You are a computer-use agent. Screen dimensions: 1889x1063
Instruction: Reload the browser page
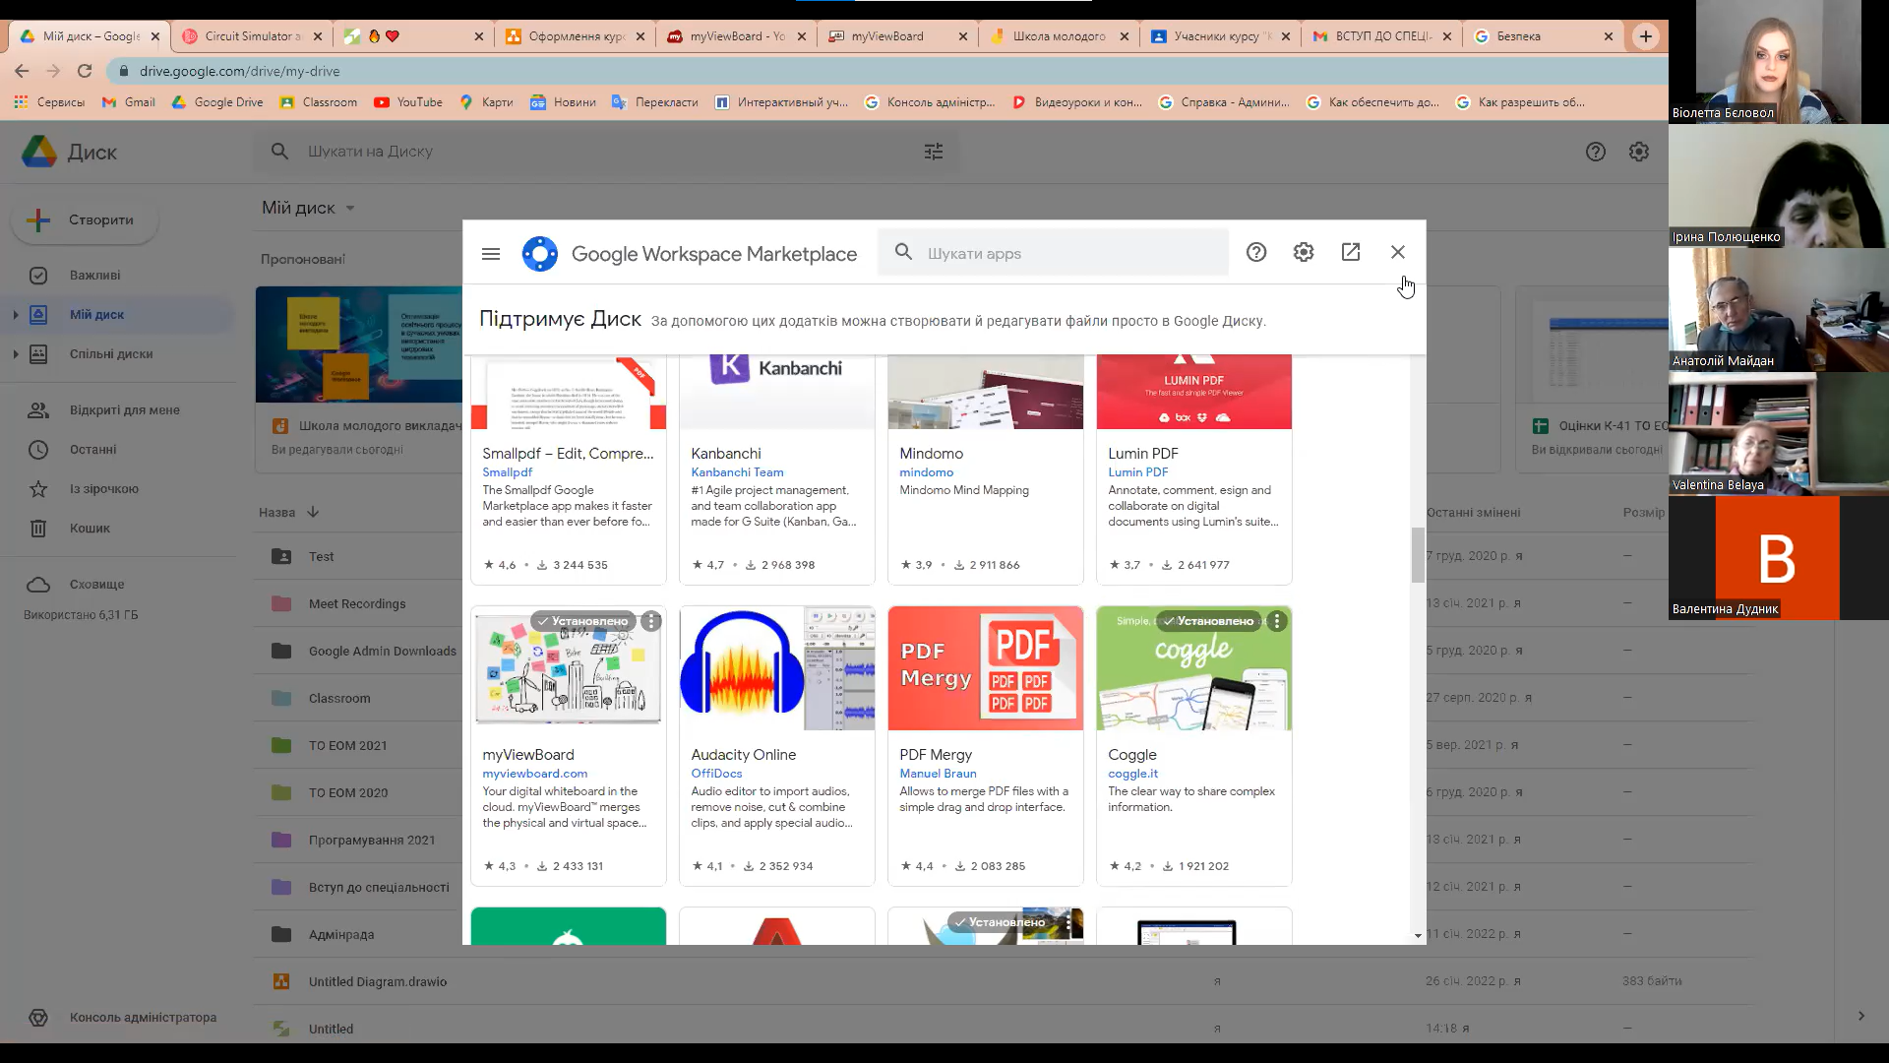(x=85, y=71)
